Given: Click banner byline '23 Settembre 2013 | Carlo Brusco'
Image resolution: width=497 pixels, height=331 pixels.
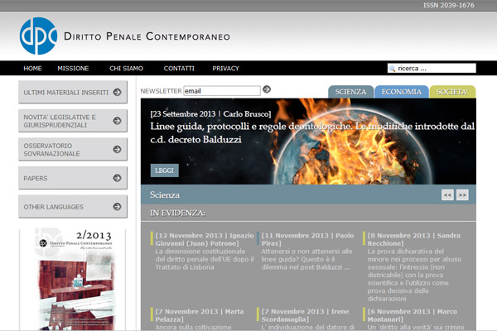Looking at the screenshot, I should point(210,113).
